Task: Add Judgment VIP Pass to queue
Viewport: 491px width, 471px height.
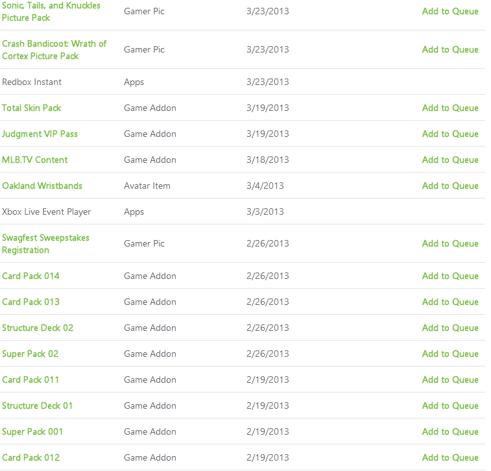Action: 450,134
